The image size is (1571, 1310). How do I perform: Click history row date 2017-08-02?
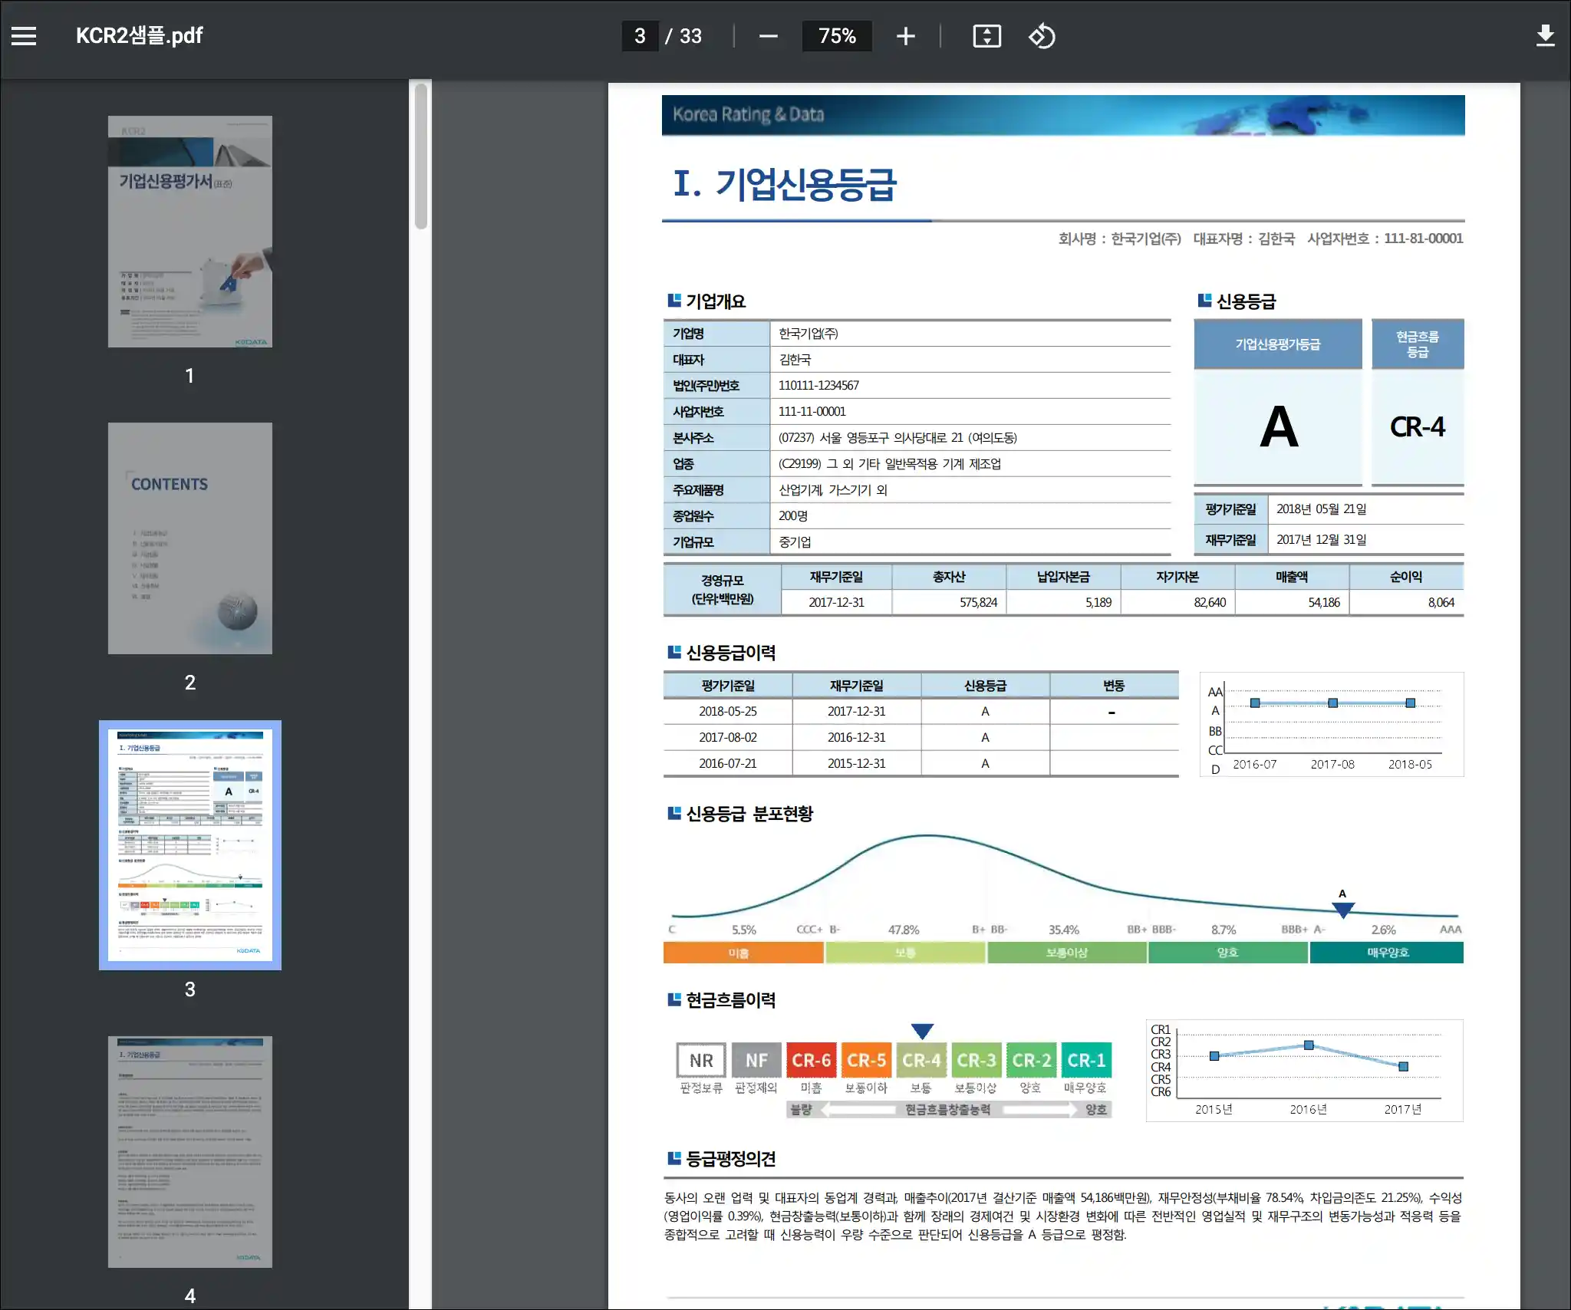727,738
